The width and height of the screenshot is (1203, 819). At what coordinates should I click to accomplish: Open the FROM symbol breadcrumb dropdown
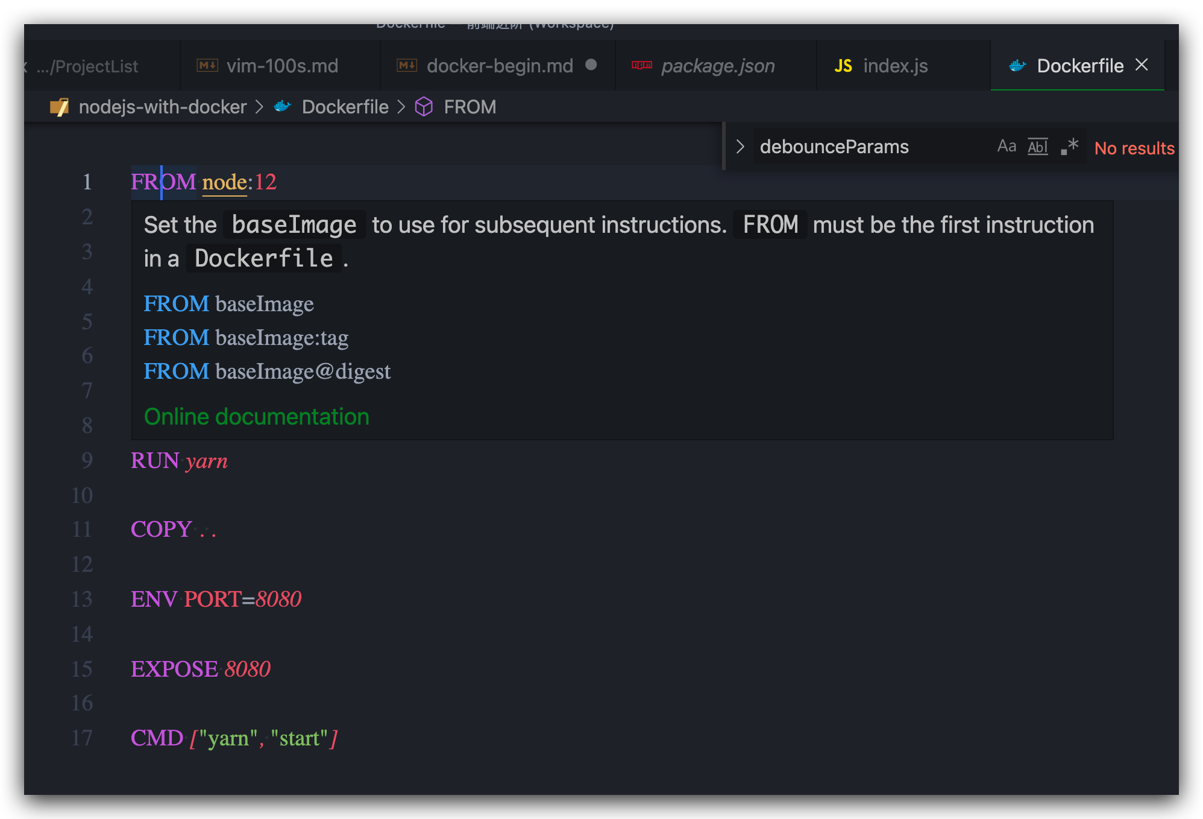click(470, 107)
